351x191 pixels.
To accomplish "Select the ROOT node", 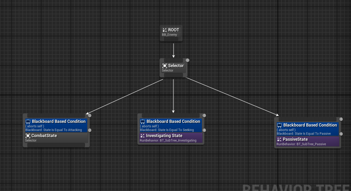I will point(171,33).
